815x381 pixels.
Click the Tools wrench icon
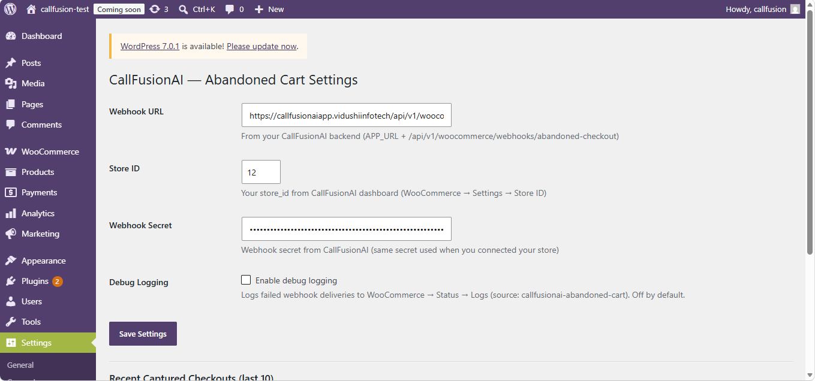pyautogui.click(x=10, y=322)
